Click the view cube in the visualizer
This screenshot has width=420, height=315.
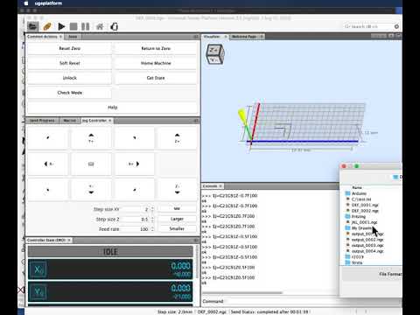(x=215, y=53)
